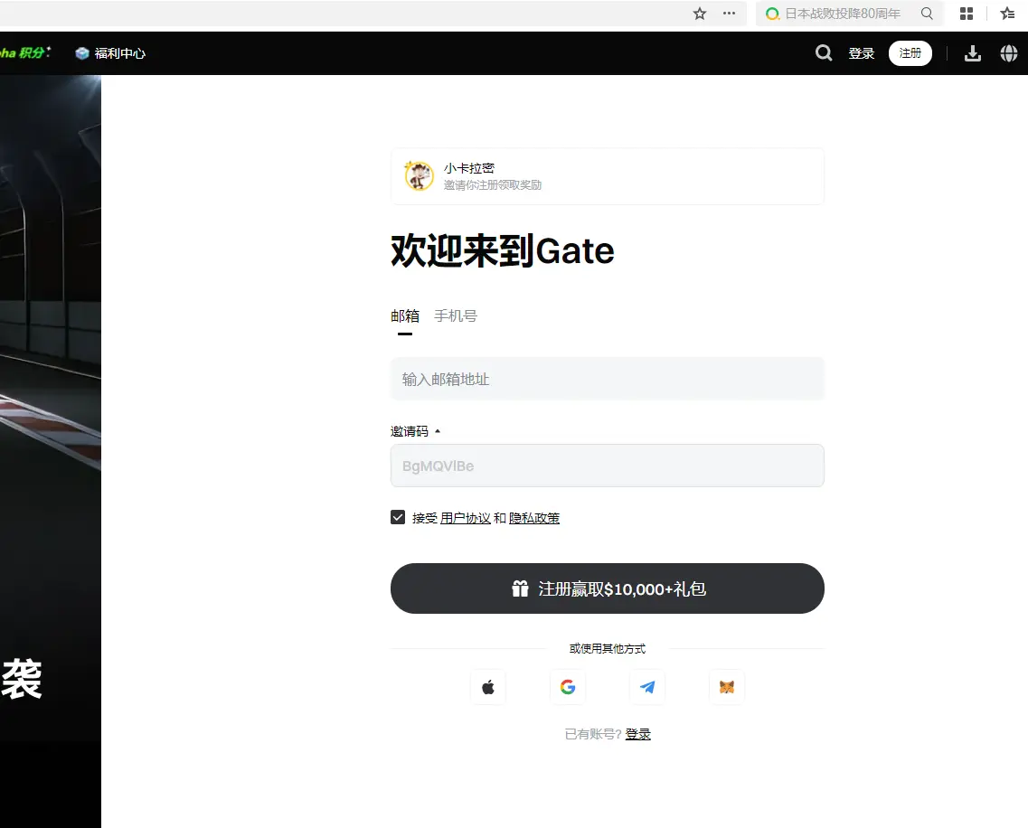Collapse the 邀请码 section arrow
1028x828 pixels.
coord(438,431)
